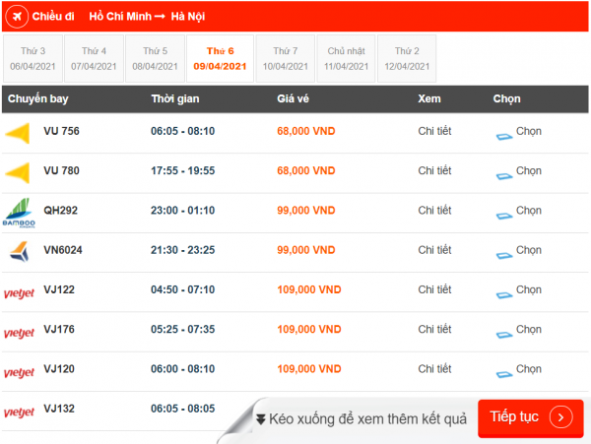Switch to Thứ 5 08/04/2021 date tab
This screenshot has width=591, height=444.
(x=155, y=58)
